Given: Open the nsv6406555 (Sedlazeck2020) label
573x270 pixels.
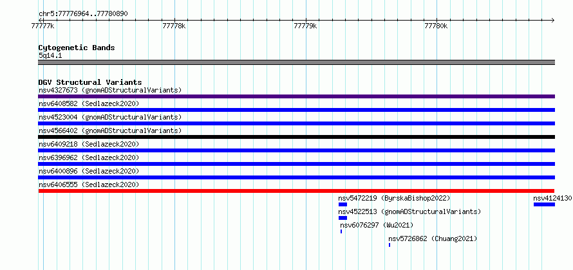Looking at the screenshot, I should pos(89,184).
